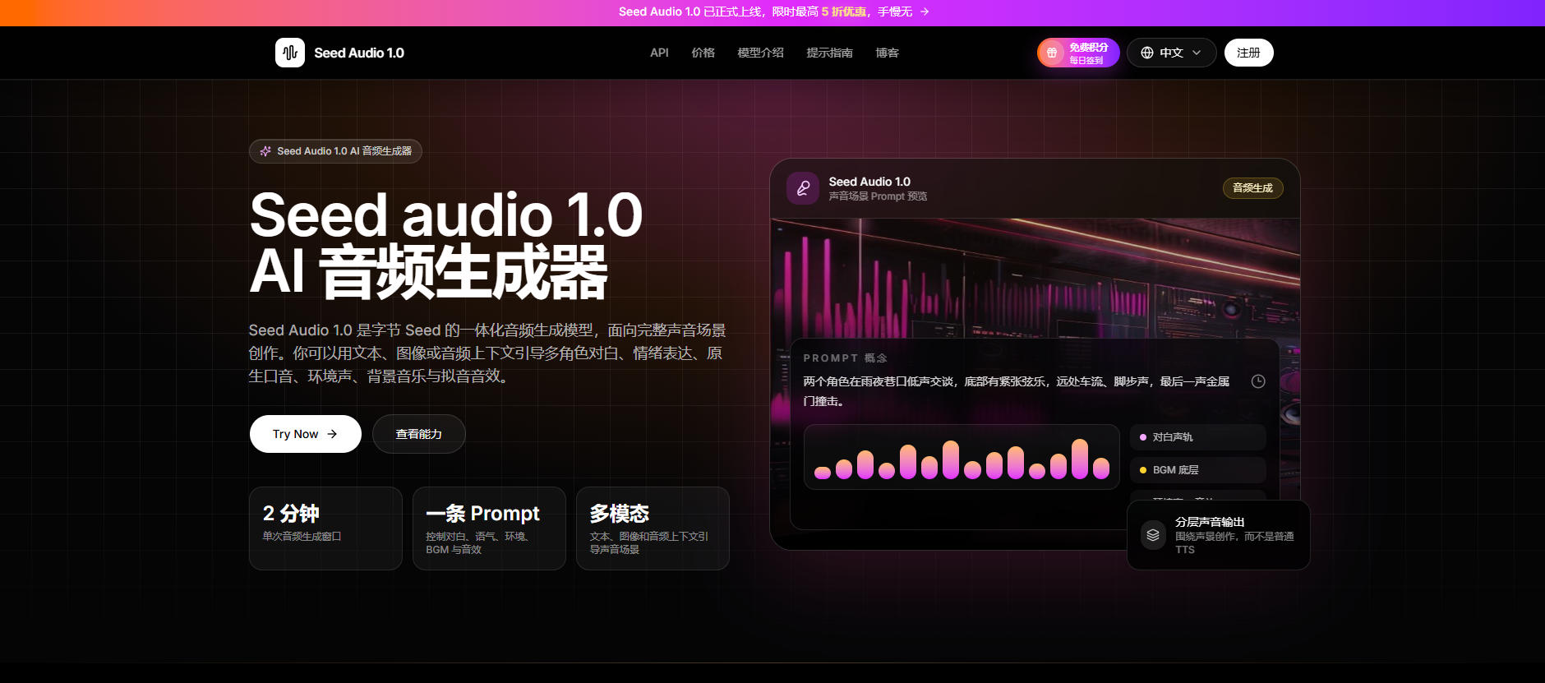This screenshot has height=683, width=1545.
Task: Click the 注册 register button
Action: click(1248, 53)
